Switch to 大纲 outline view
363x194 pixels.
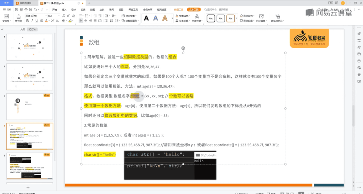point(22,29)
